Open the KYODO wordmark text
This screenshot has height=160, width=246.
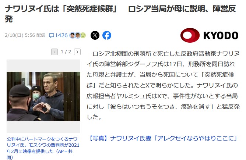pos(221,35)
